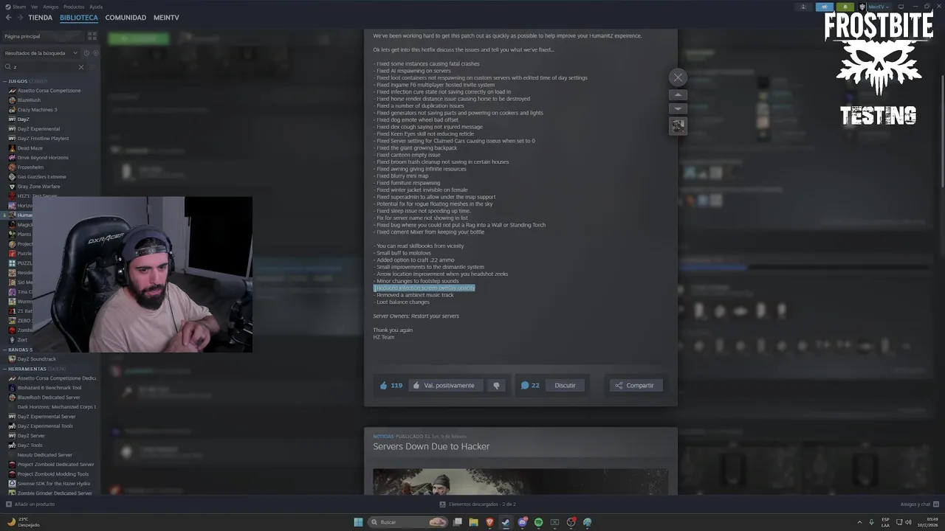
Task: Select Sixense SDK for the Razer Hydra
Action: [x=54, y=484]
